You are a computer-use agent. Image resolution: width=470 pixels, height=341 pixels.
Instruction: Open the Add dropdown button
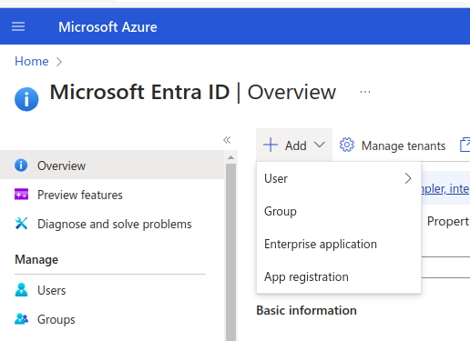click(x=294, y=145)
